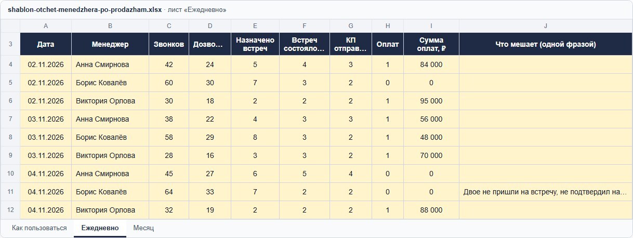Select the truncated «Дозво…» header cell
Viewport: 633px width, 238px height.
210,44
